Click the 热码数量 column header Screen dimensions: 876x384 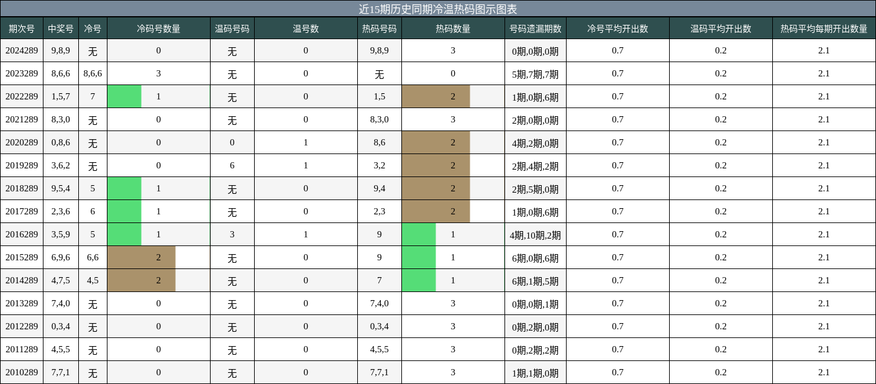[452, 28]
